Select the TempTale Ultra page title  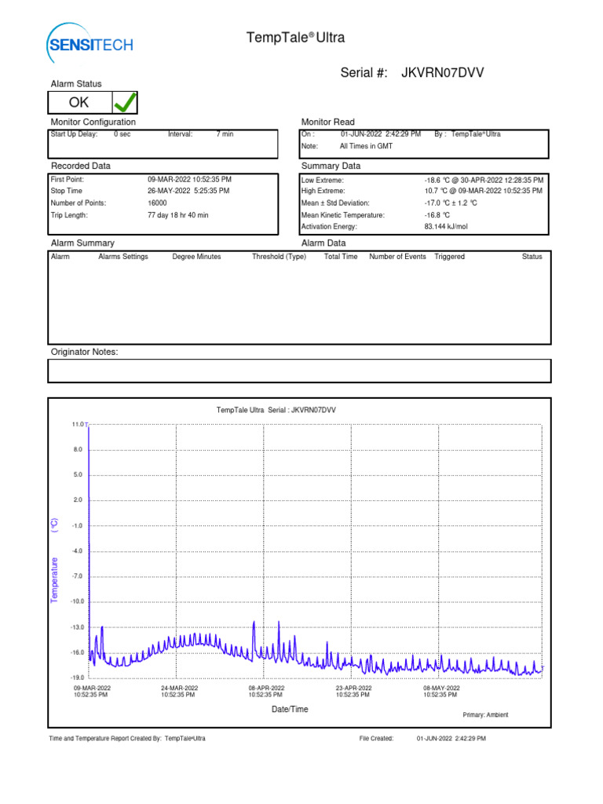[x=296, y=38]
